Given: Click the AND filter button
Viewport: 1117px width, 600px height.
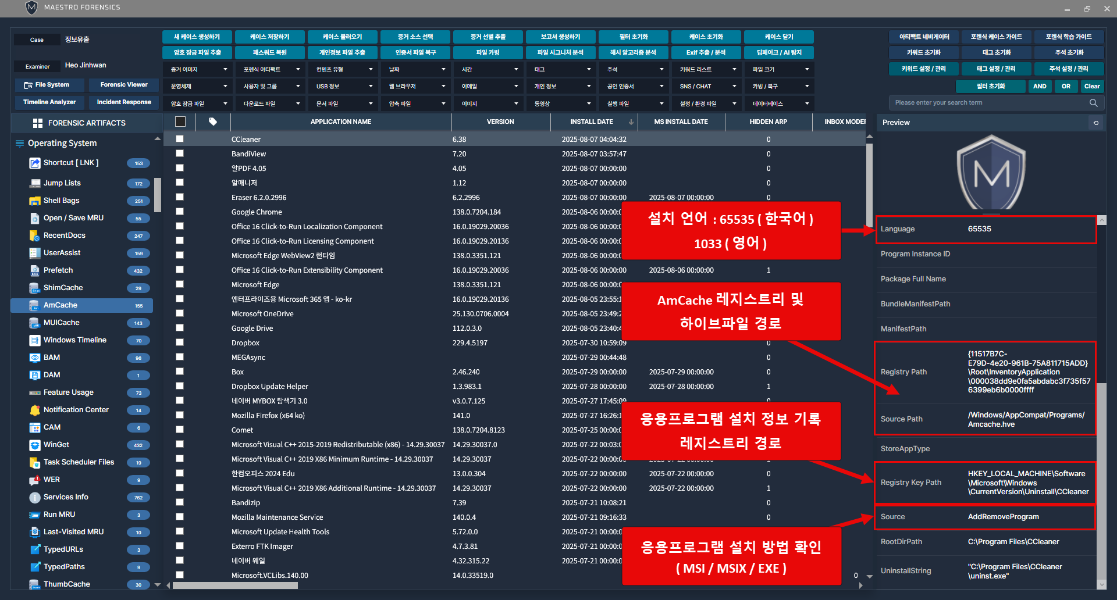Looking at the screenshot, I should tap(1040, 86).
